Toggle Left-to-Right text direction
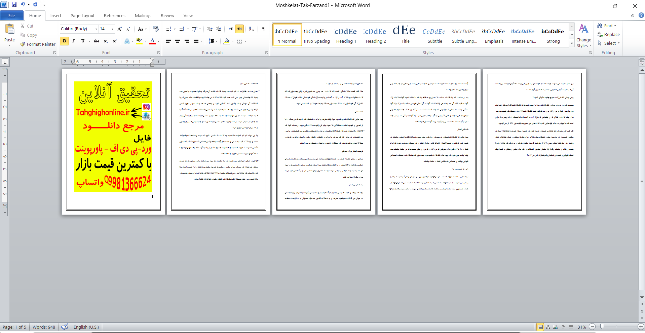 (230, 29)
